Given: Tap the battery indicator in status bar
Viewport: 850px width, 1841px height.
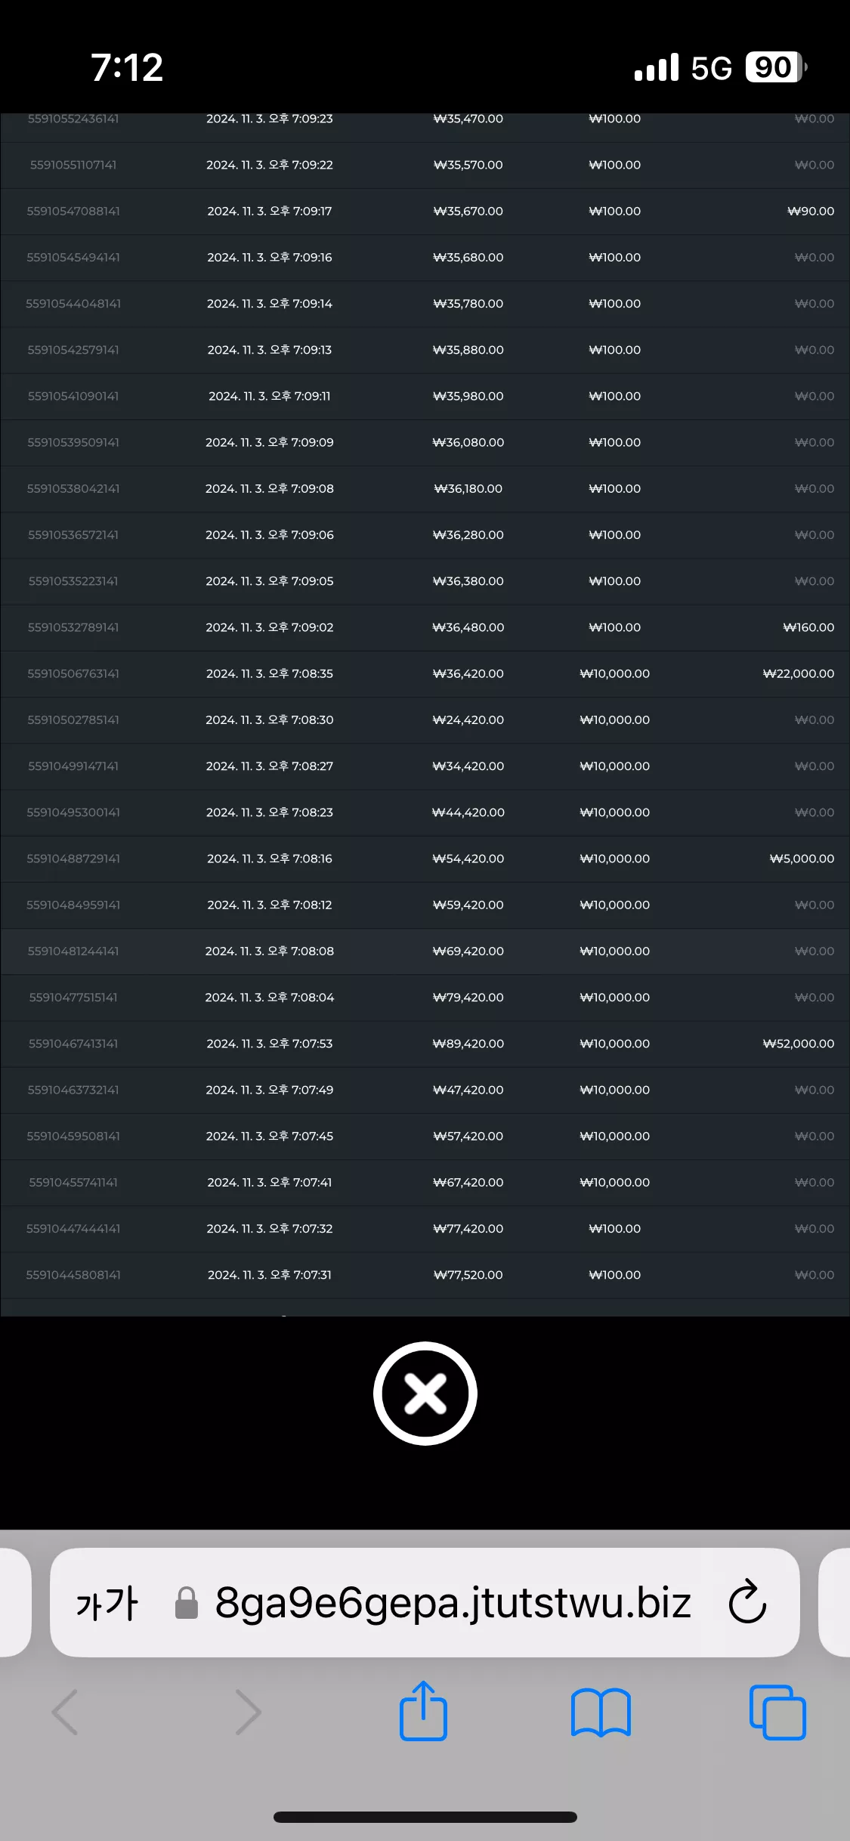Looking at the screenshot, I should 776,67.
